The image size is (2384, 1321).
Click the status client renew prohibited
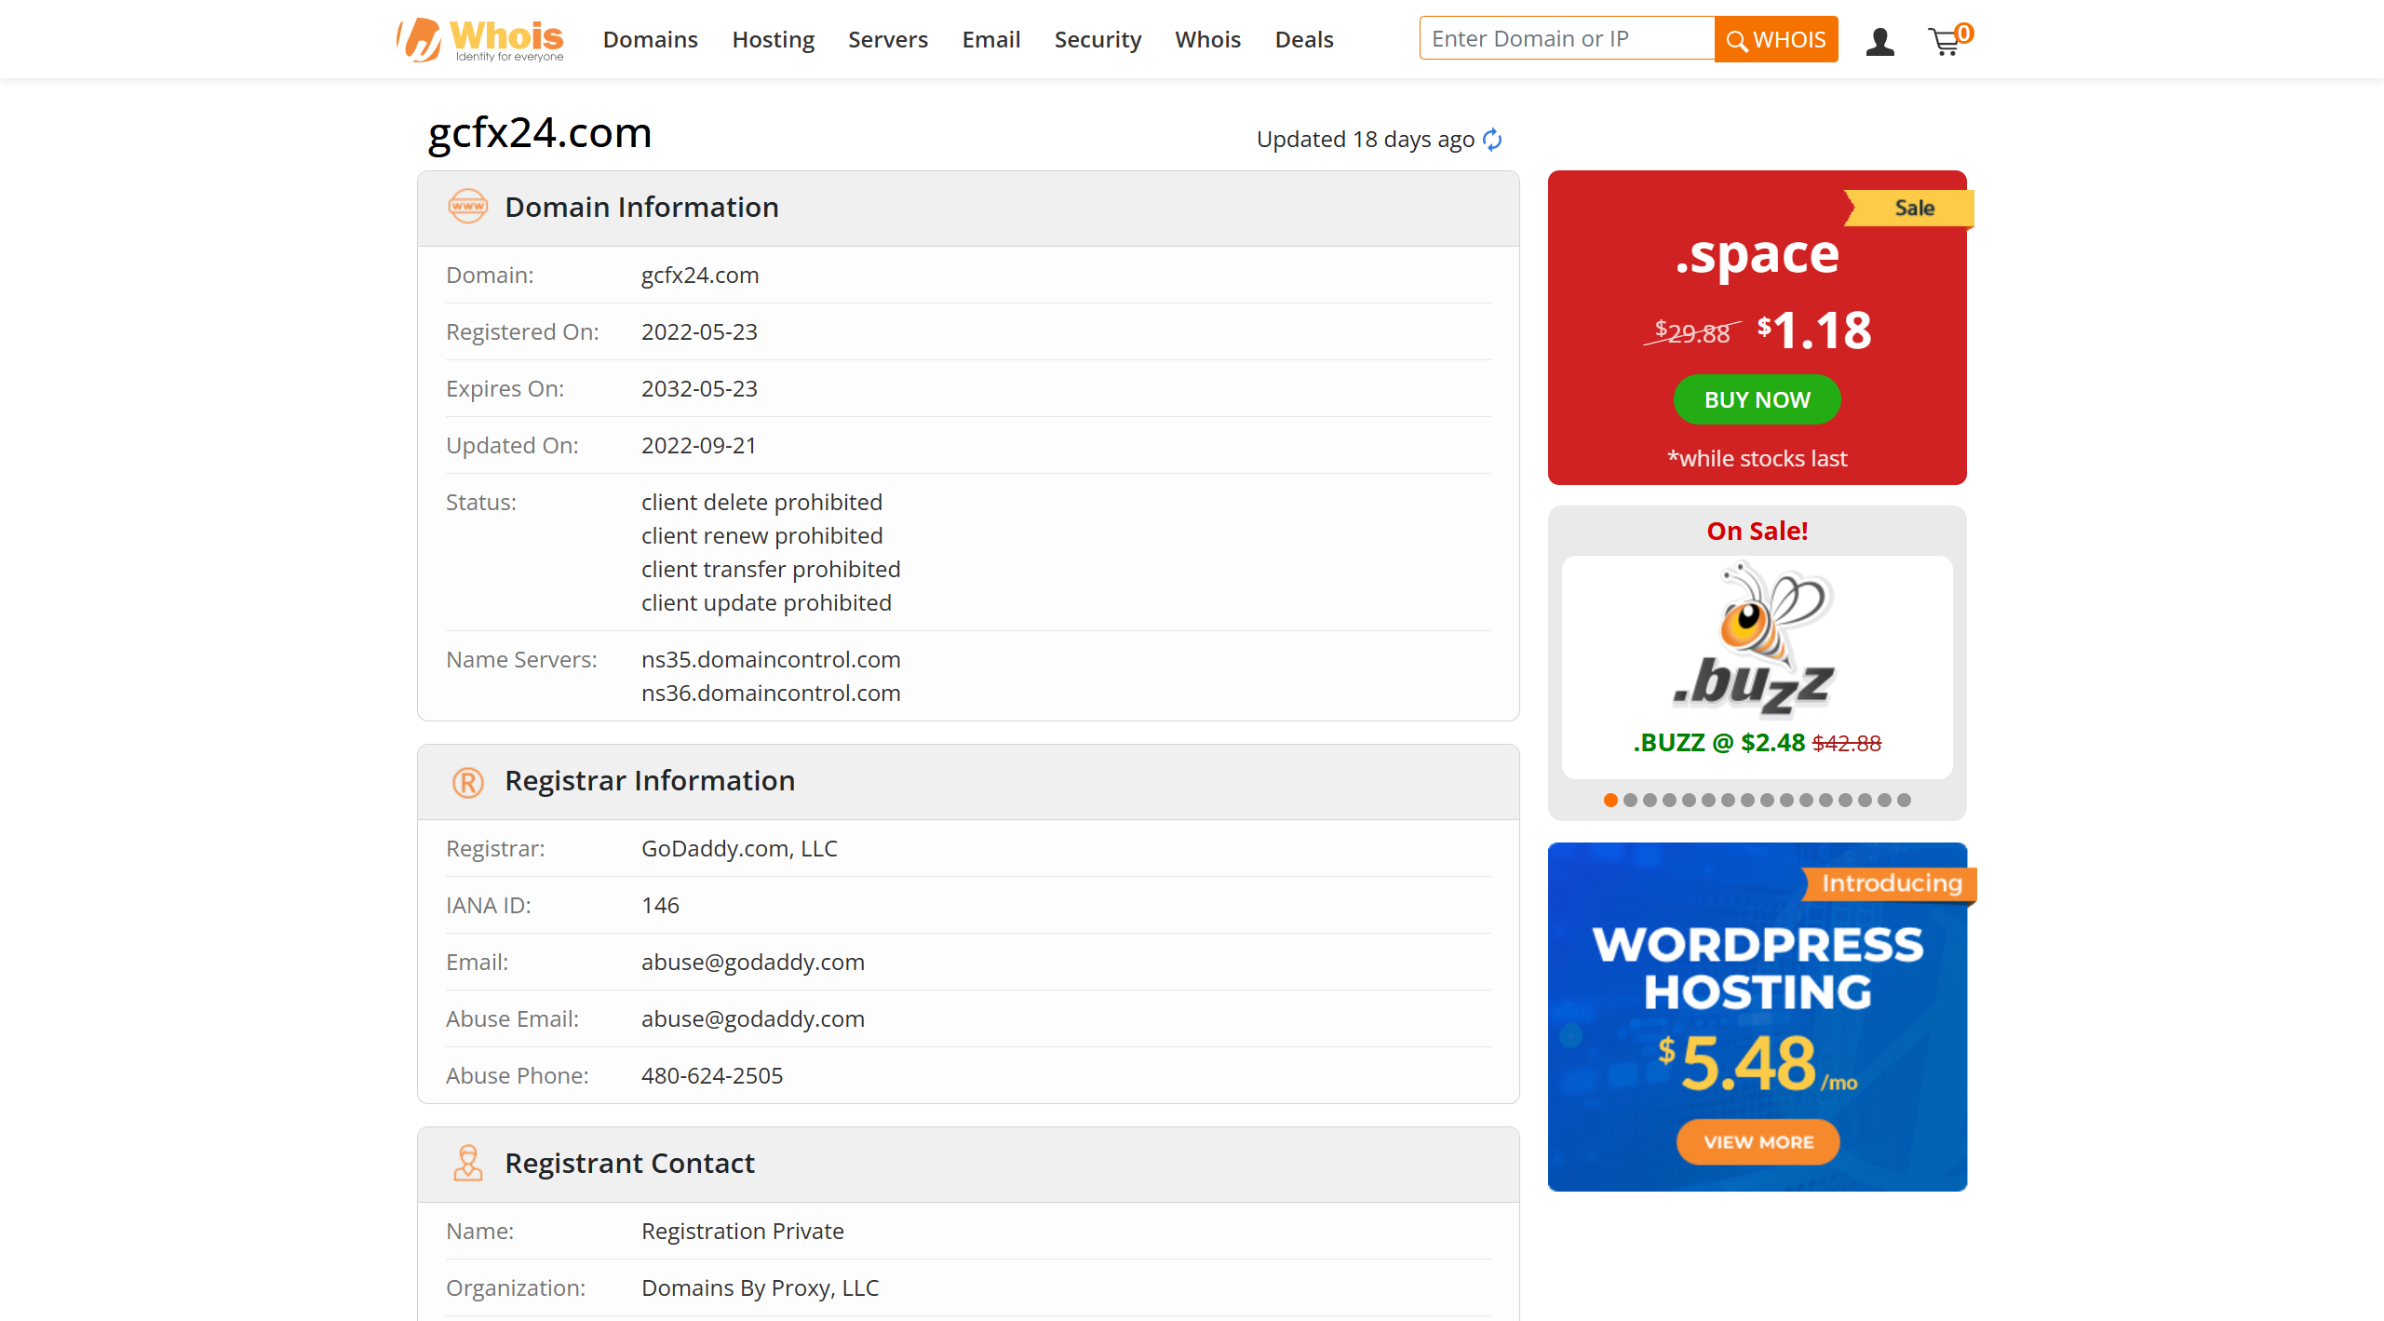tap(761, 535)
